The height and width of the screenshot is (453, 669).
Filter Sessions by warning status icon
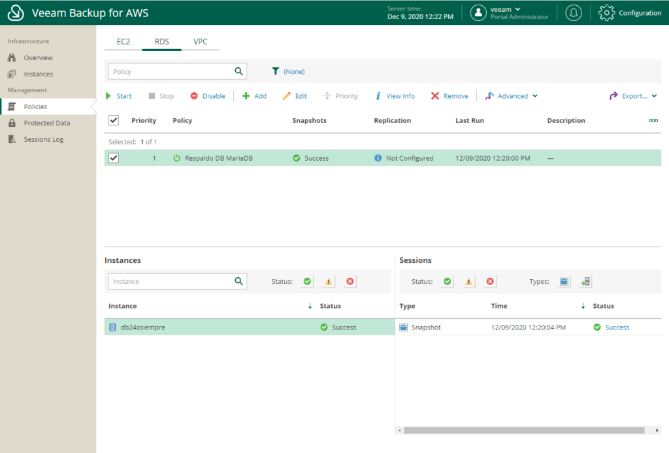[468, 281]
